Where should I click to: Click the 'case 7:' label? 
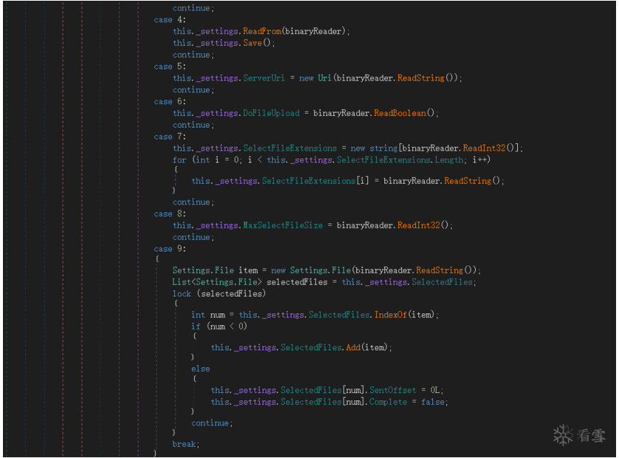click(x=170, y=136)
